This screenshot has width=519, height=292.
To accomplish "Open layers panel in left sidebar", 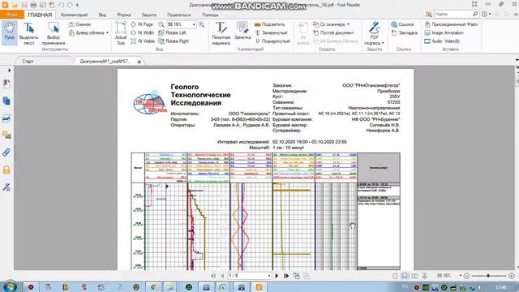I will click(6, 118).
